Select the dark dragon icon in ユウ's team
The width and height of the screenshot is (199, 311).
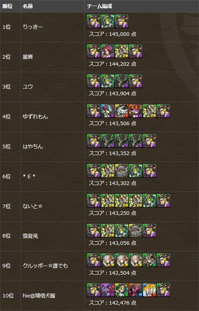click(x=121, y=81)
